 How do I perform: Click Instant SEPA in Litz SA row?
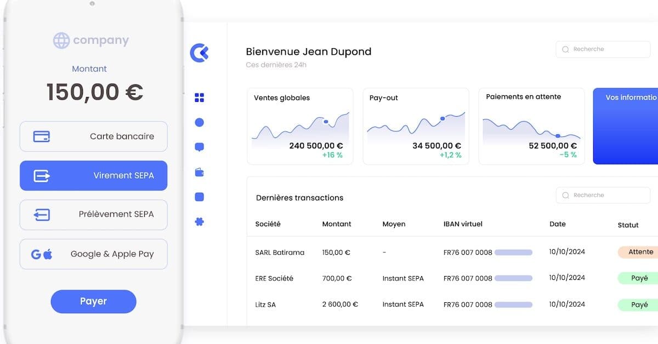pyautogui.click(x=403, y=304)
